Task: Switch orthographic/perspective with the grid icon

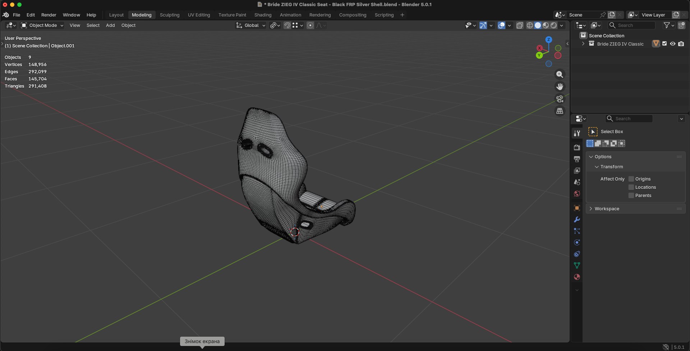Action: click(x=560, y=111)
